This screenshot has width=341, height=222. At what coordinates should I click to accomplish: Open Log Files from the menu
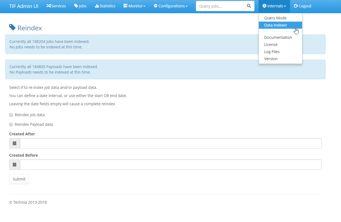272,52
